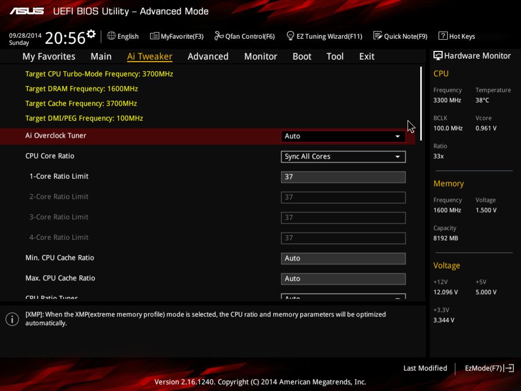Open clock settings gear next to time

pos(91,34)
